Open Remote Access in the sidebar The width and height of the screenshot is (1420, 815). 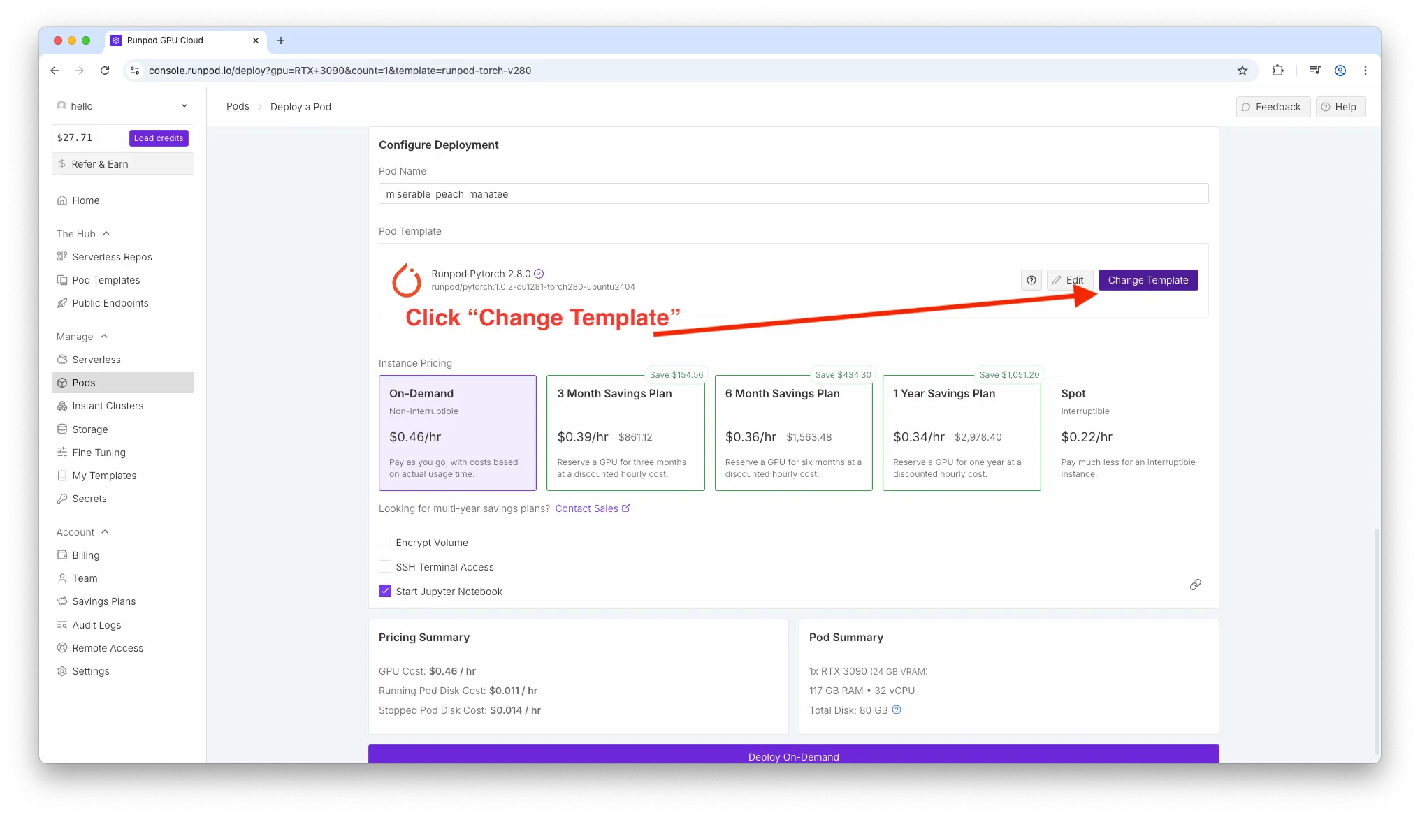click(x=123, y=648)
